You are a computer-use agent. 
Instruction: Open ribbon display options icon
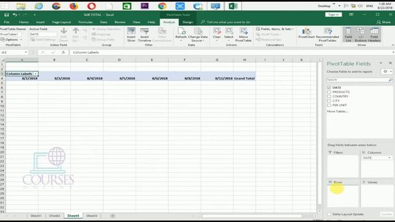point(351,15)
